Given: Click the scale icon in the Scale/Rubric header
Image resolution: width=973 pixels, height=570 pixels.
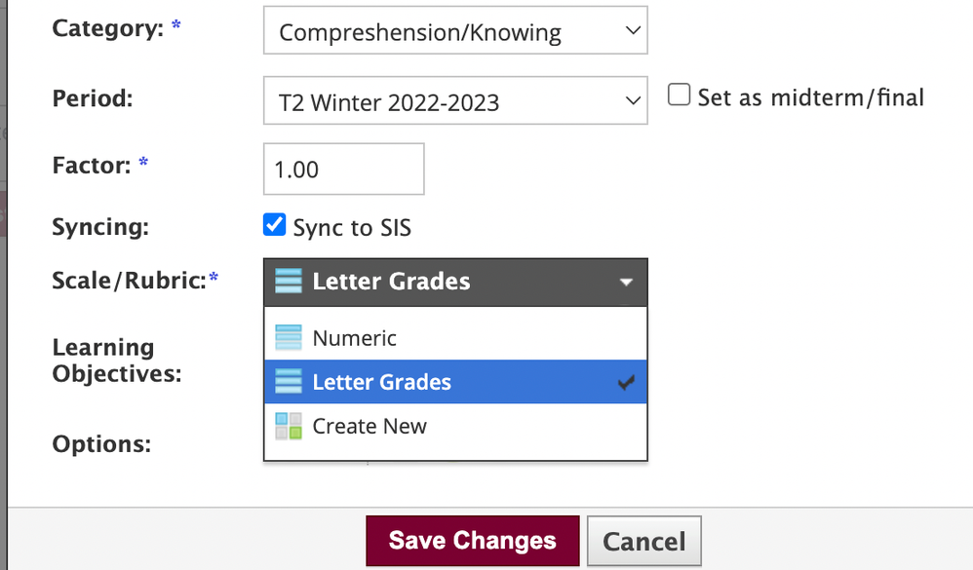Looking at the screenshot, I should tap(289, 282).
